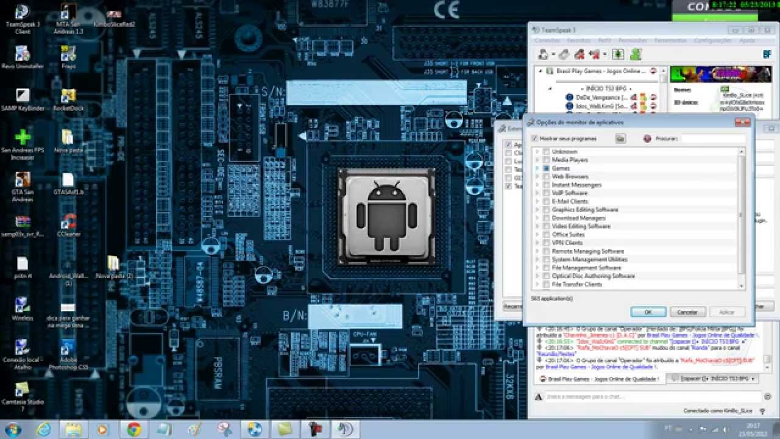Image resolution: width=780 pixels, height=439 pixels.
Task: Select the Wireless desktop shortcut
Action: (x=23, y=309)
